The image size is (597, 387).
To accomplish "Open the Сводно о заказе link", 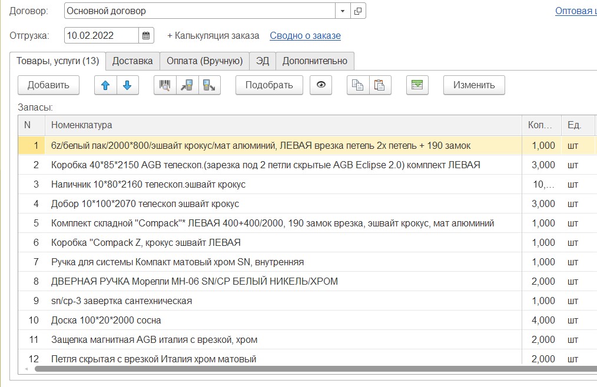I will tap(305, 35).
